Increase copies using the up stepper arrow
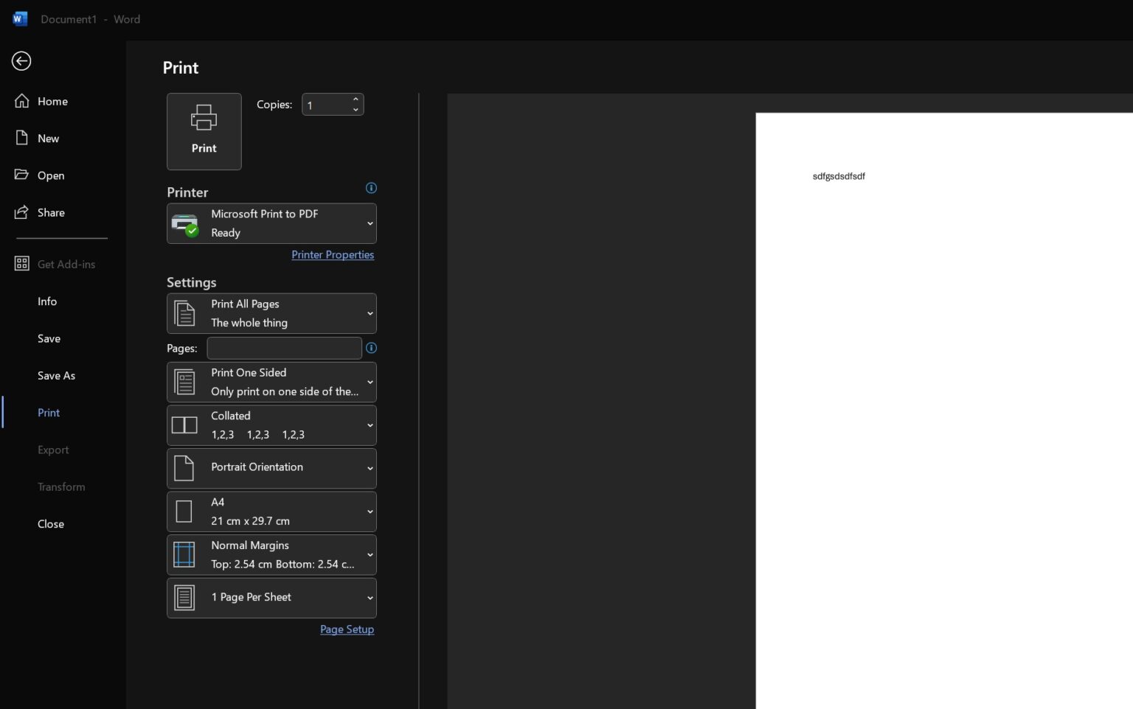Screen dimensions: 1133x709 (x=356, y=99)
